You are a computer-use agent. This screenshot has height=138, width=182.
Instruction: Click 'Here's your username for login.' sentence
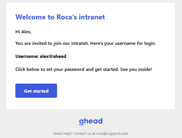click(123, 43)
